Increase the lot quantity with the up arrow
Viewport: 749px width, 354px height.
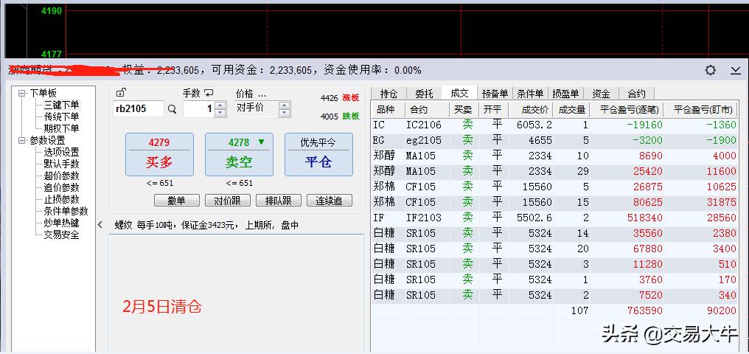point(220,105)
